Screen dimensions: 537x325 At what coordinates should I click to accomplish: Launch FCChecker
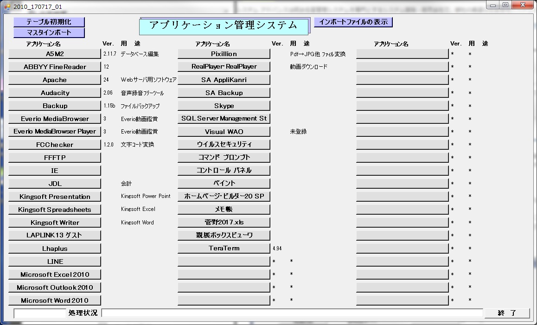55,145
